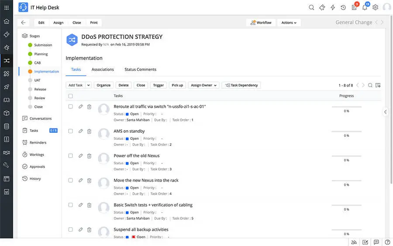393x246 pixels.
Task: Select the Tasks tab
Action: (76, 69)
